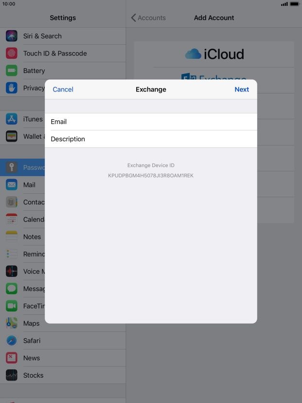302x403 pixels.
Task: Tap the Notes icon in sidebar
Action: 12,237
